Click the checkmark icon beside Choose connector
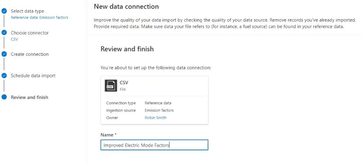 tap(4, 33)
